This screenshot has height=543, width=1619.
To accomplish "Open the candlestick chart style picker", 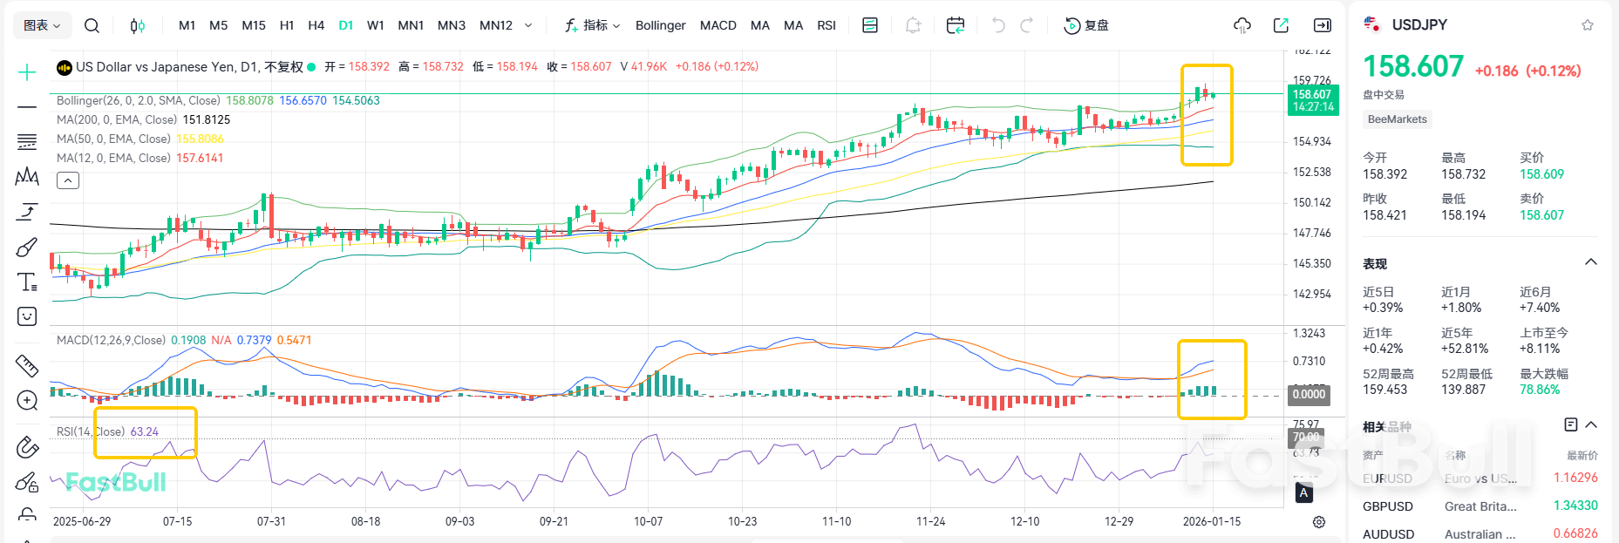I will [x=137, y=26].
